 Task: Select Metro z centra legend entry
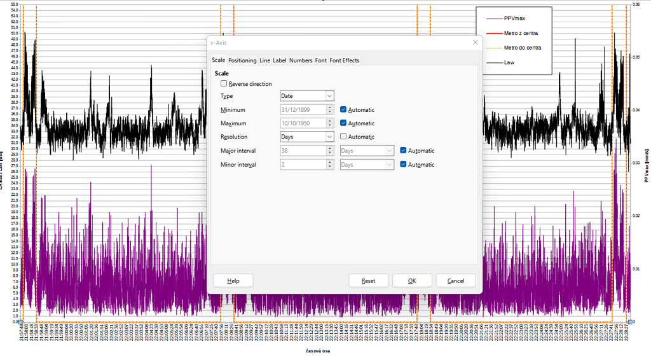(x=521, y=33)
